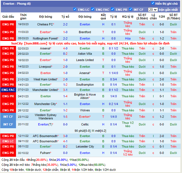Uncheck the ENG LC league filter
The image size is (182, 173).
tap(75, 9)
